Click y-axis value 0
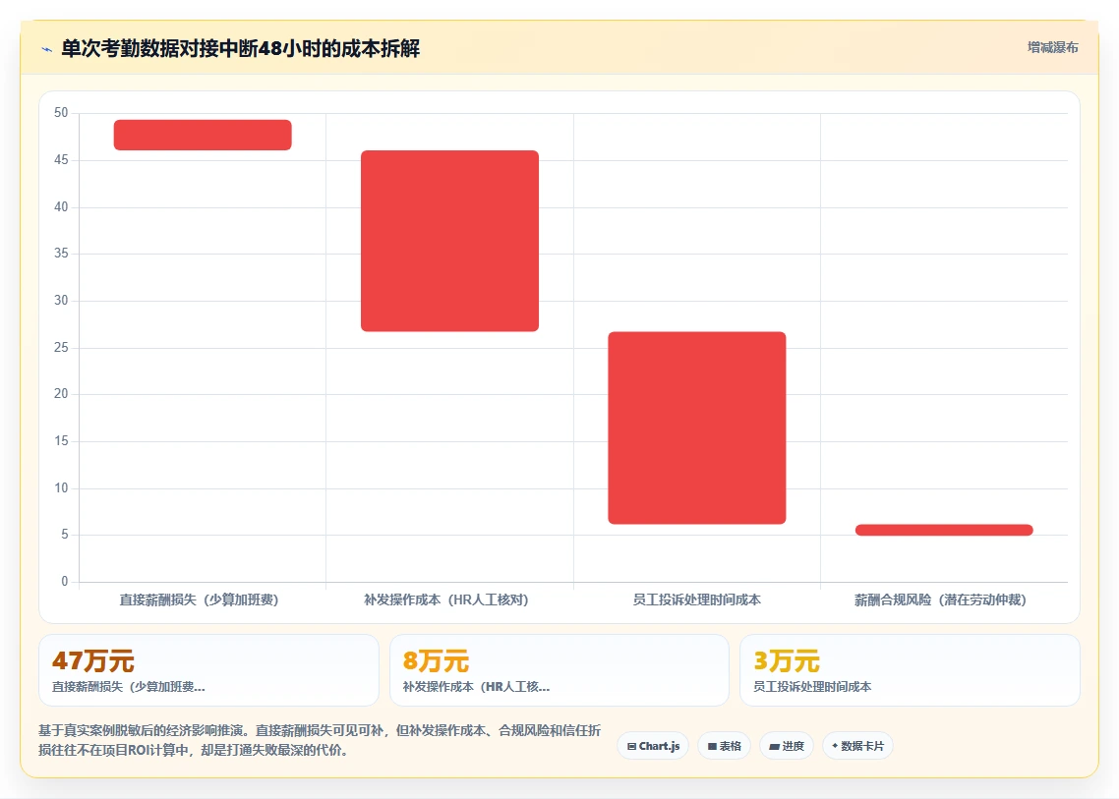The image size is (1119, 799). tap(65, 582)
